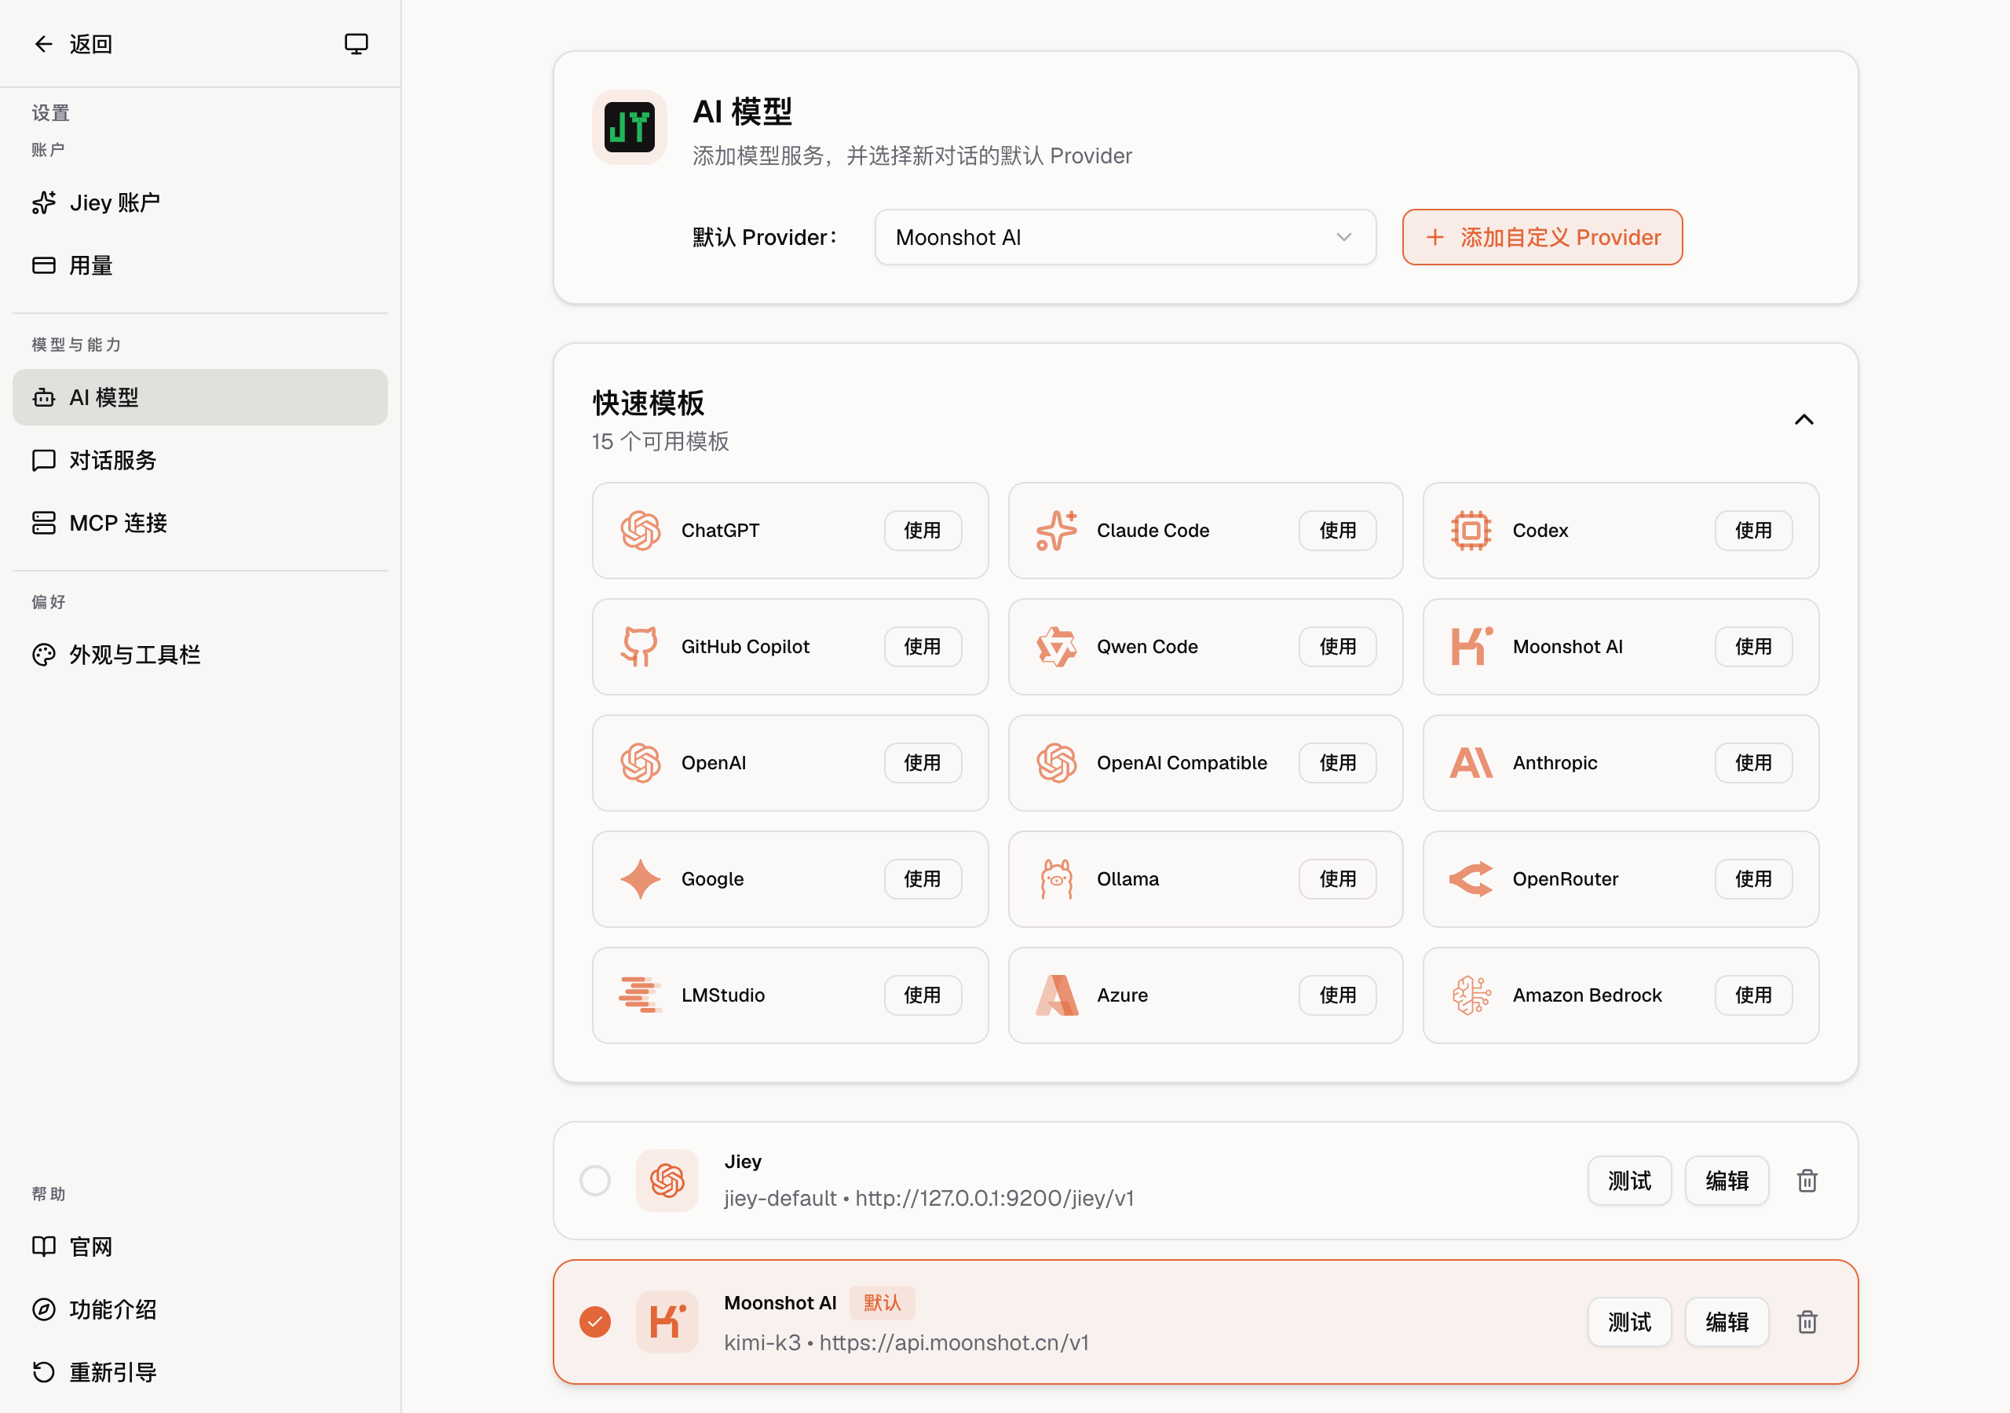This screenshot has height=1413, width=2010.
Task: Click the Claude Code sparkle icon
Action: tap(1056, 531)
